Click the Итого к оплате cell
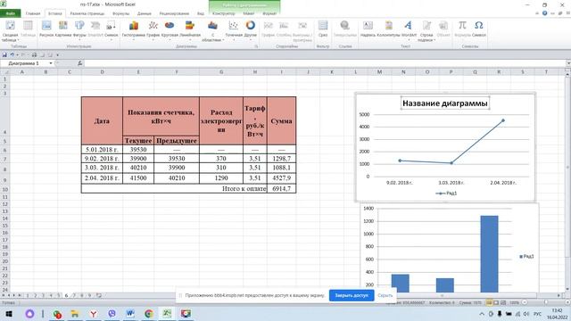Image resolution: width=571 pixels, height=321 pixels. (x=175, y=188)
